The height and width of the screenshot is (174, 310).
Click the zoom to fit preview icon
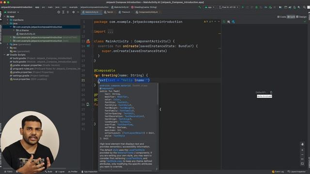point(302,164)
